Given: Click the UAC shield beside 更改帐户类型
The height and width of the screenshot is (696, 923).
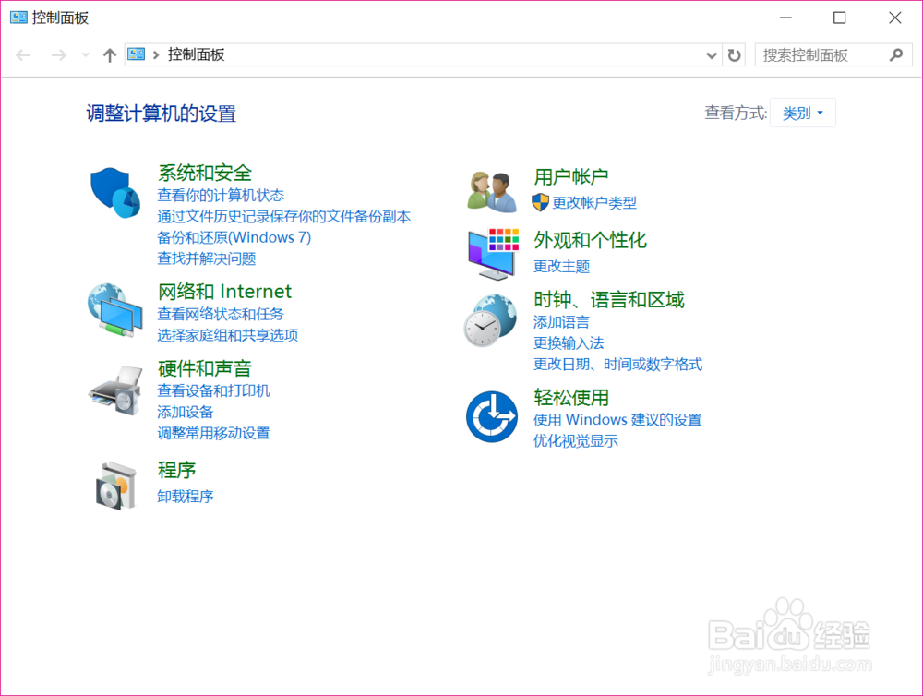Looking at the screenshot, I should tap(540, 202).
